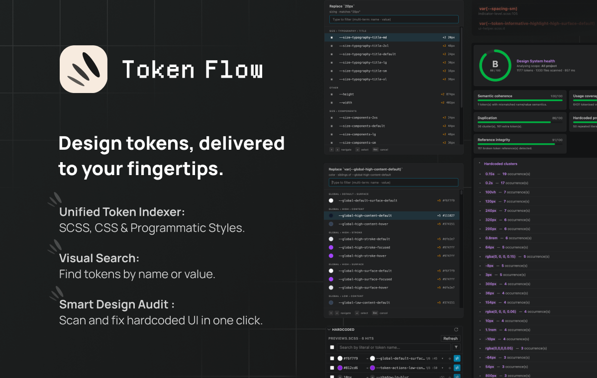
Task: Click the target icon on #812cd6 row
Action: click(x=450, y=368)
